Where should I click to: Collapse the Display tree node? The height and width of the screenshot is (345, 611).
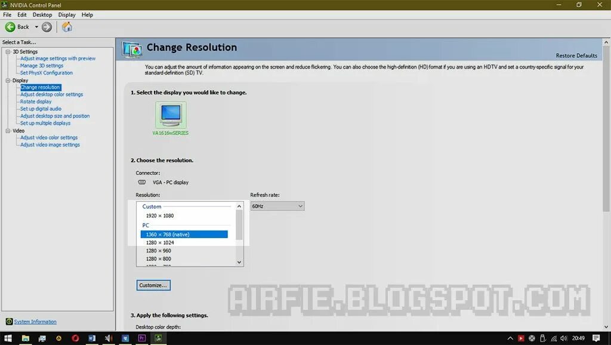pyautogui.click(x=8, y=81)
